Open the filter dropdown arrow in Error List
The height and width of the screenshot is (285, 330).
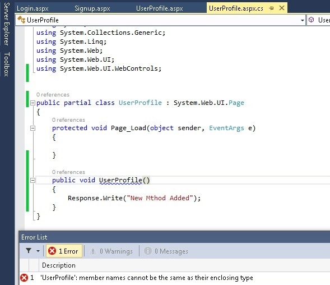click(38, 251)
